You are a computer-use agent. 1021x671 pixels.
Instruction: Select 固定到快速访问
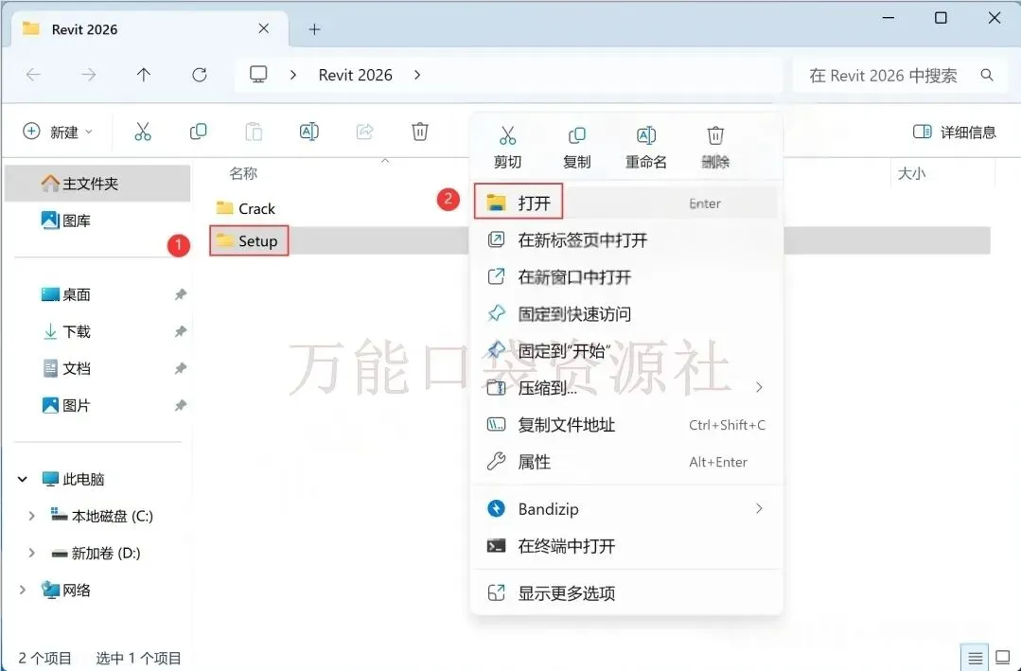(625, 314)
